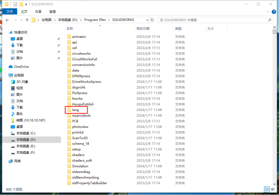Sort by the 名称 column header
The height and width of the screenshot is (195, 279).
click(70, 29)
